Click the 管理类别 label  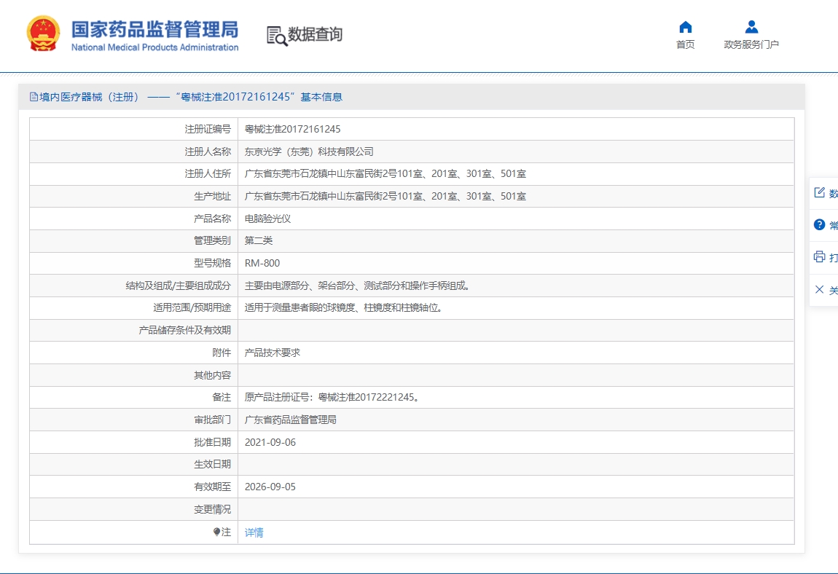pos(212,240)
